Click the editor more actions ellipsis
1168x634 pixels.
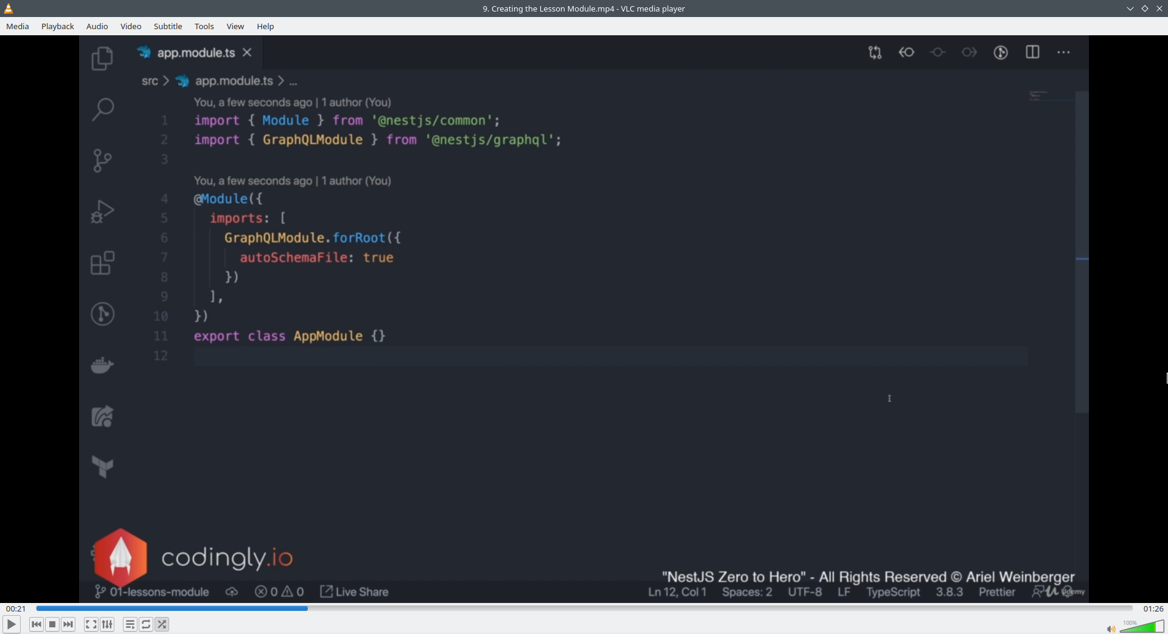[1063, 52]
